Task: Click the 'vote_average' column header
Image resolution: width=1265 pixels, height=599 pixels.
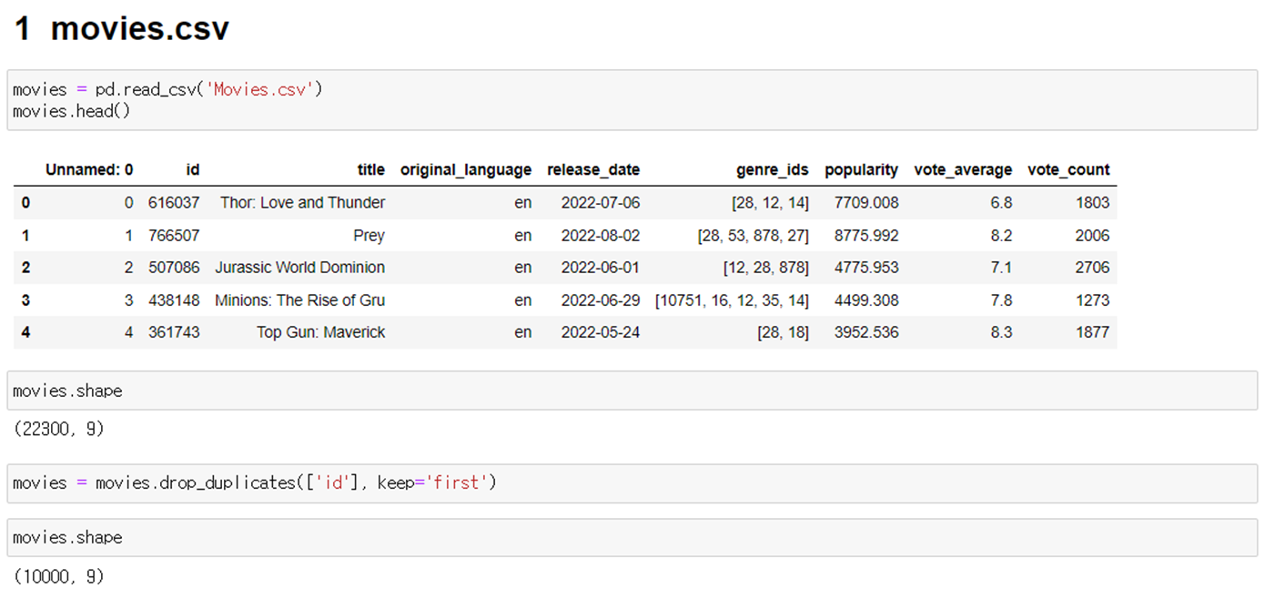Action: pos(963,169)
